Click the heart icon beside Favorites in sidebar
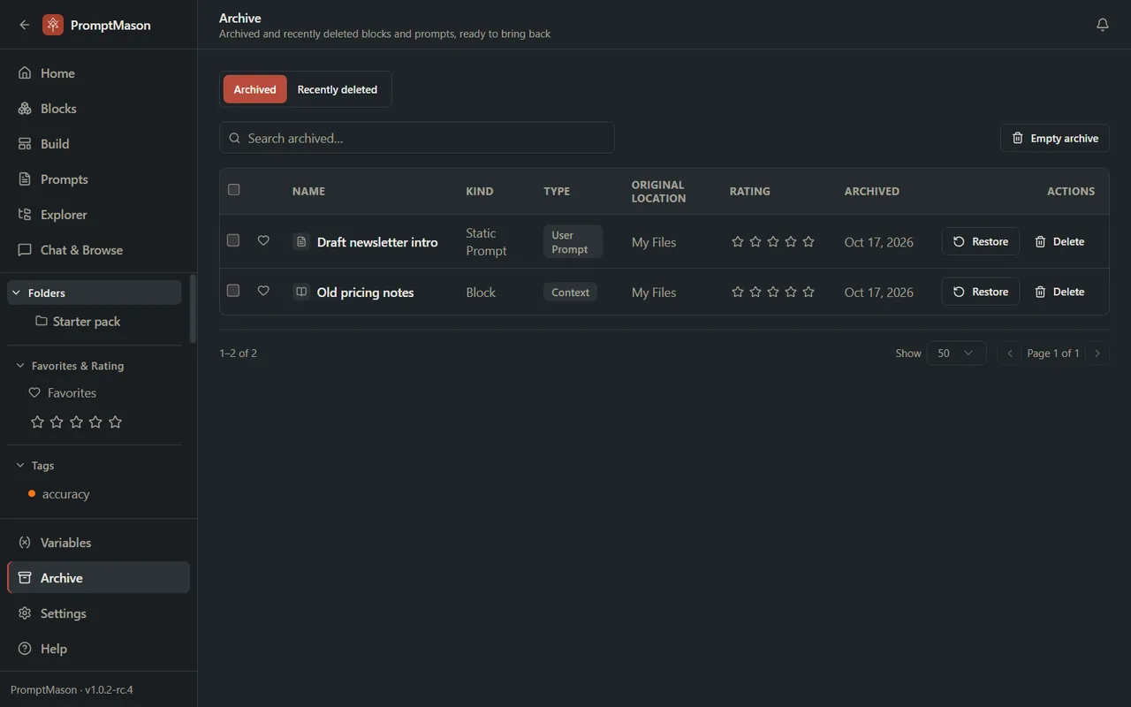 pos(35,392)
